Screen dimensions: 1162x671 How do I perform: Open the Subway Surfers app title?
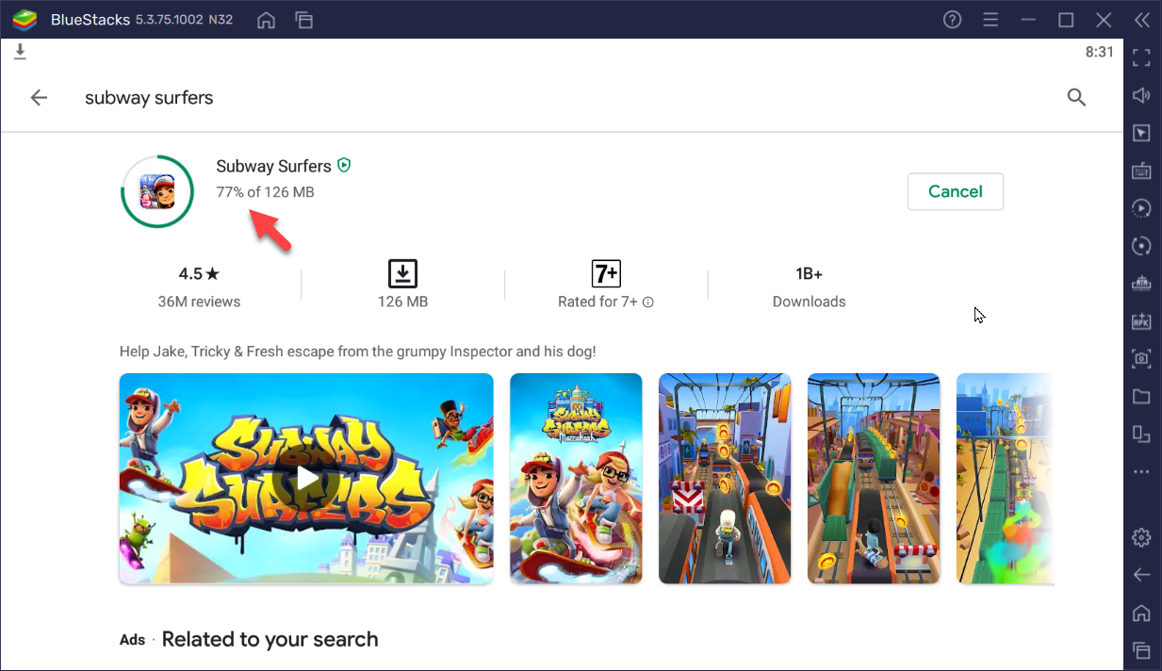click(x=273, y=166)
